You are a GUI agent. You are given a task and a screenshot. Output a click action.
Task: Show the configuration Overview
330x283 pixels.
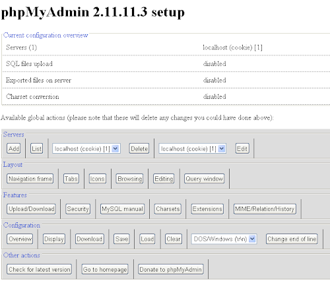click(20, 239)
